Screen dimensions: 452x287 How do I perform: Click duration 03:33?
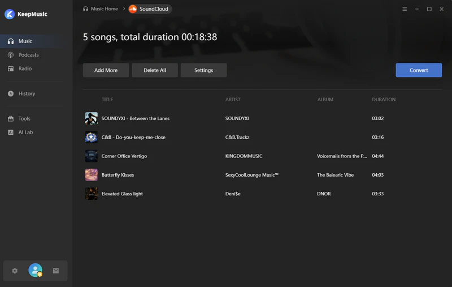(x=377, y=194)
